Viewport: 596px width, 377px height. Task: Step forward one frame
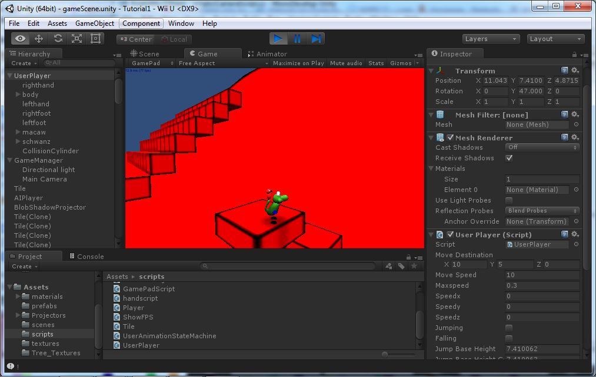pos(316,39)
